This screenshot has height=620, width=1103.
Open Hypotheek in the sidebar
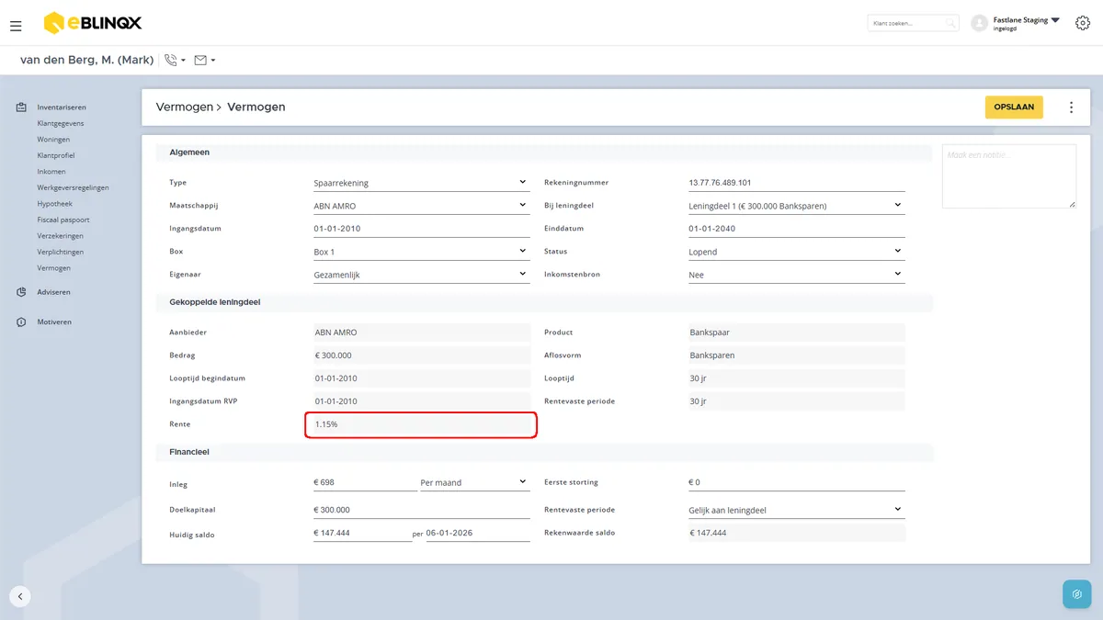pos(54,204)
